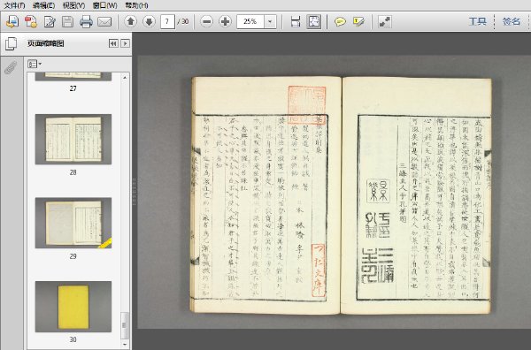Open the zoom level dropdown arrow
Image resolution: width=531 pixels, height=350 pixels.
pos(270,21)
